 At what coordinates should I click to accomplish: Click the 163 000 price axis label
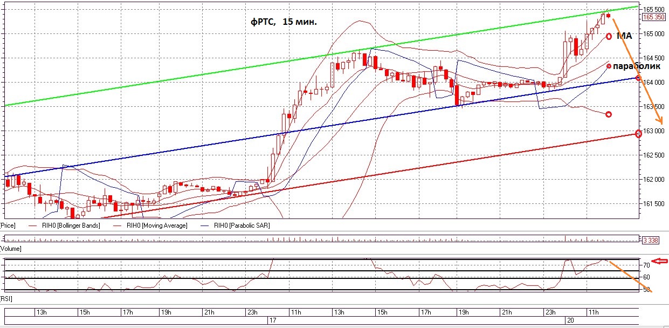click(x=653, y=131)
